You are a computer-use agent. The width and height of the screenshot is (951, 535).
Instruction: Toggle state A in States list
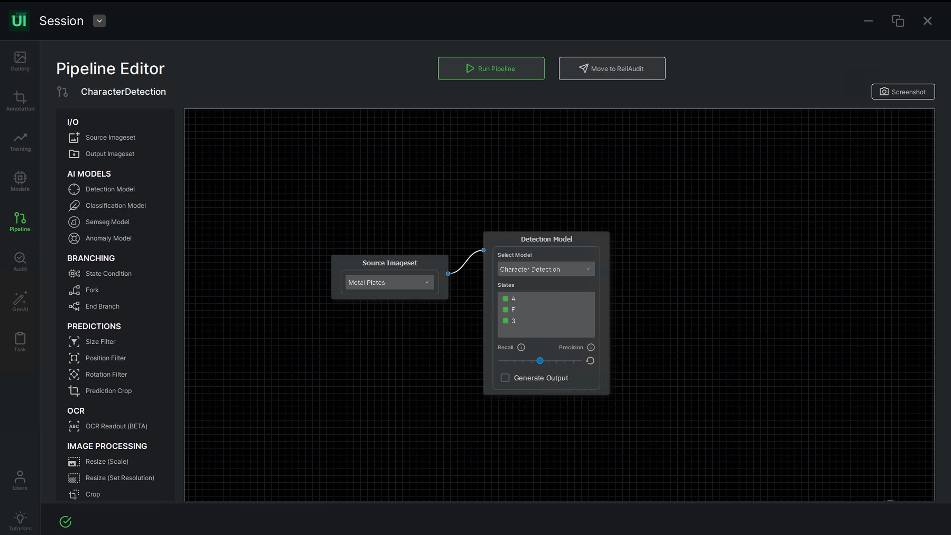click(505, 299)
